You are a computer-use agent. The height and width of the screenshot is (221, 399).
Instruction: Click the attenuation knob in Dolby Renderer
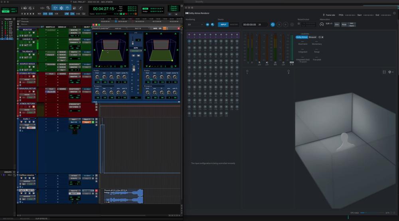point(322,24)
